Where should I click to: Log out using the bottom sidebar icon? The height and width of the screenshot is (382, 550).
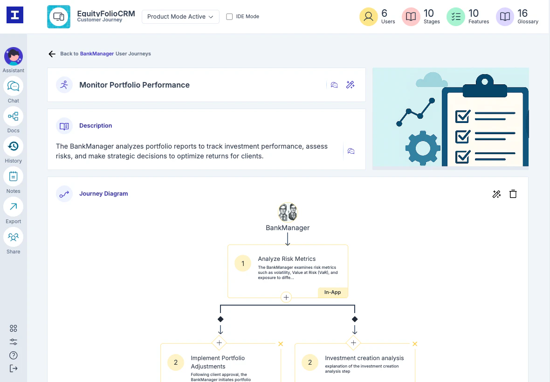[x=13, y=369]
